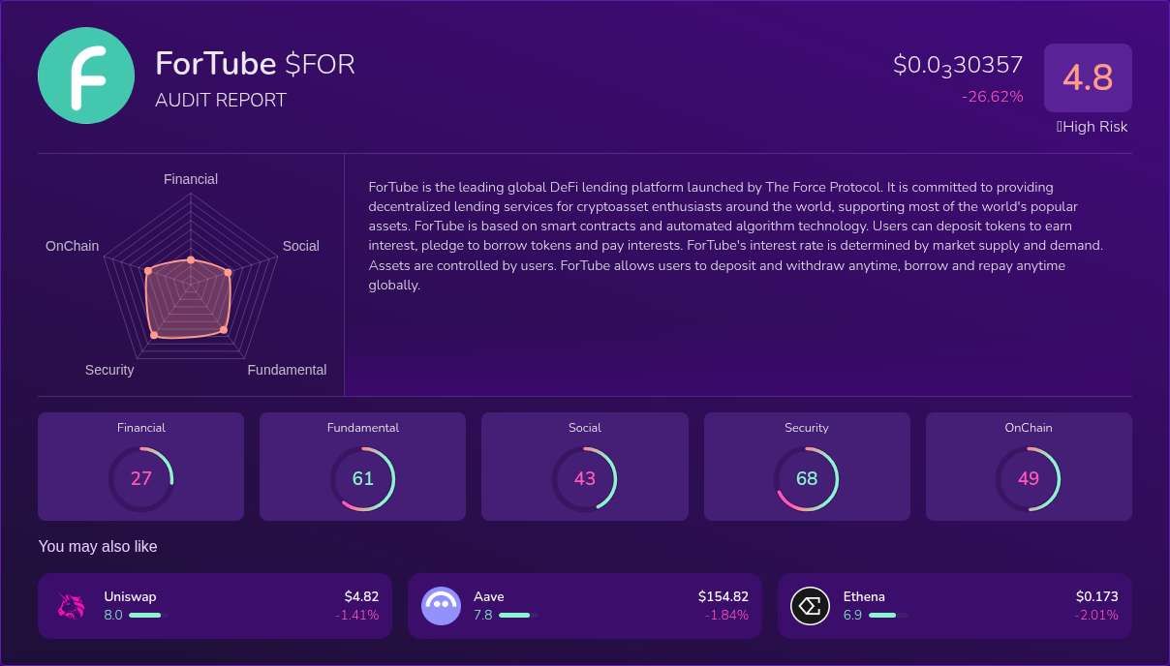Click the High Risk warning label
This screenshot has width=1170, height=666.
pyautogui.click(x=1092, y=127)
